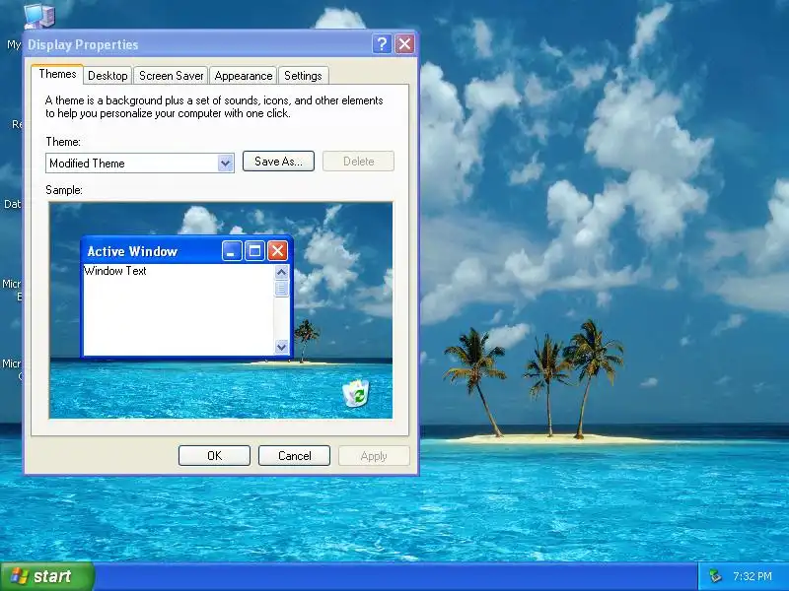Switch to the Appearance tab
Screen dimensions: 789x591
click(243, 76)
